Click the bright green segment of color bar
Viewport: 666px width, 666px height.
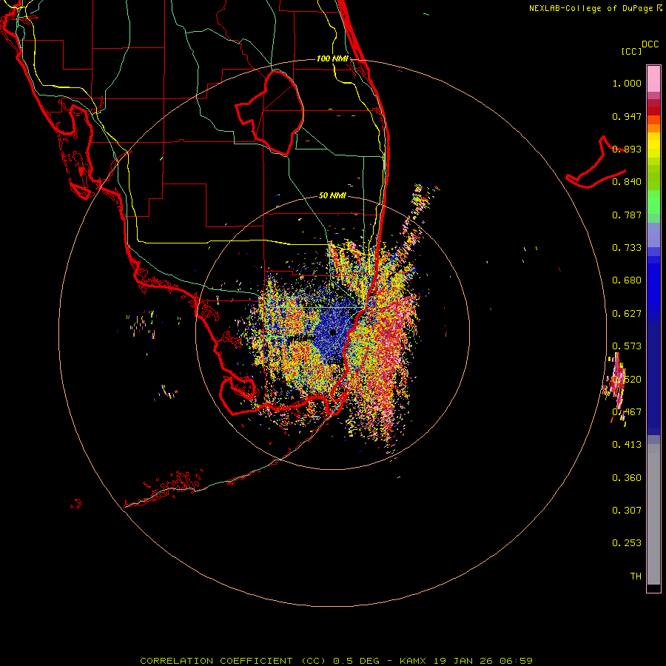pos(653,202)
